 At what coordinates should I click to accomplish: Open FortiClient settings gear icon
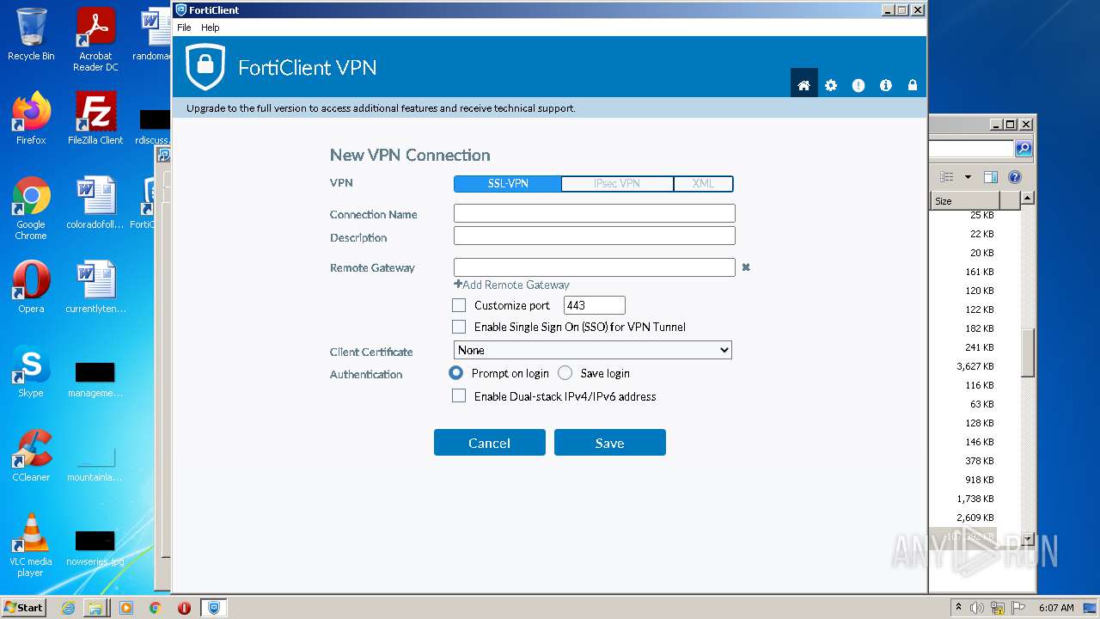pyautogui.click(x=831, y=85)
